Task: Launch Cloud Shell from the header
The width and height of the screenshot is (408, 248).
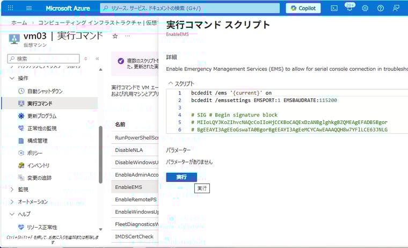Action: point(334,9)
